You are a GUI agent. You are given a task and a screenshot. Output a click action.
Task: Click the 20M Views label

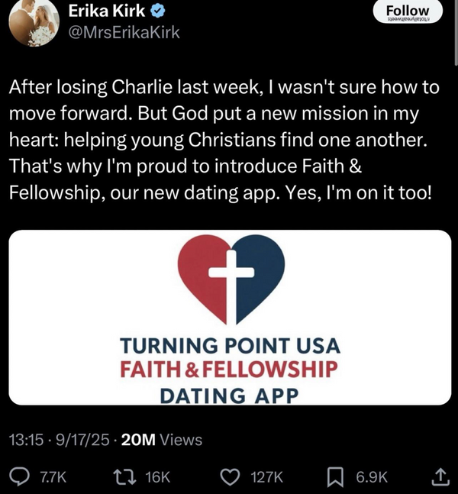162,439
